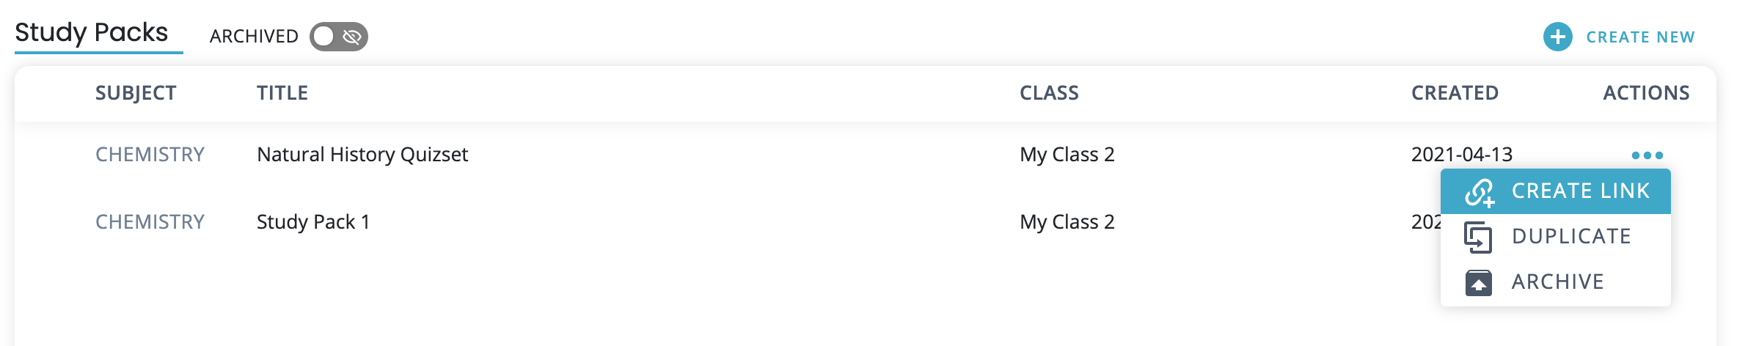Open the Natural History Quizset pack
This screenshot has width=1759, height=346.
[x=362, y=155]
